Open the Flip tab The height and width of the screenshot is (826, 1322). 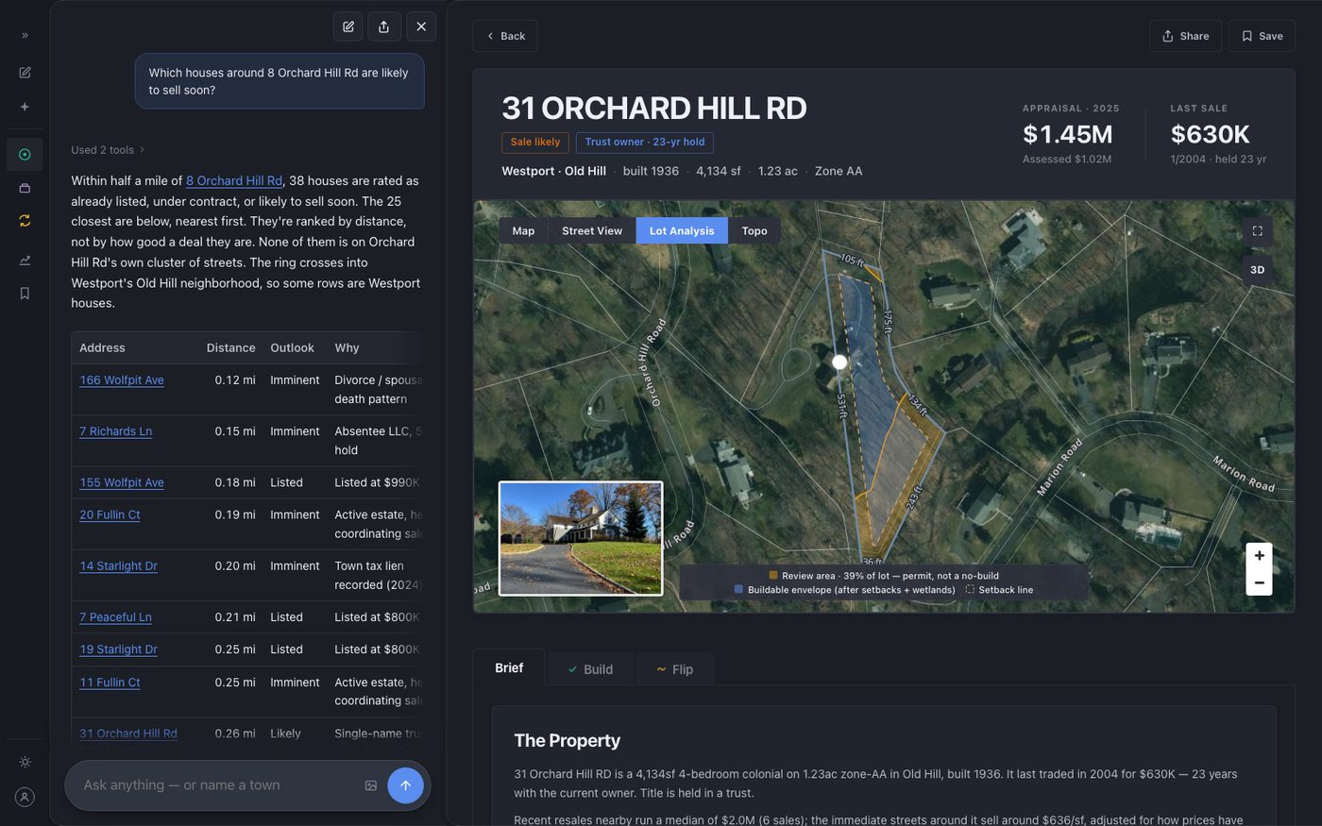click(x=675, y=669)
